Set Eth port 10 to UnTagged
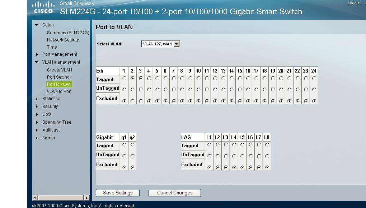366x208 pixels. [198, 89]
